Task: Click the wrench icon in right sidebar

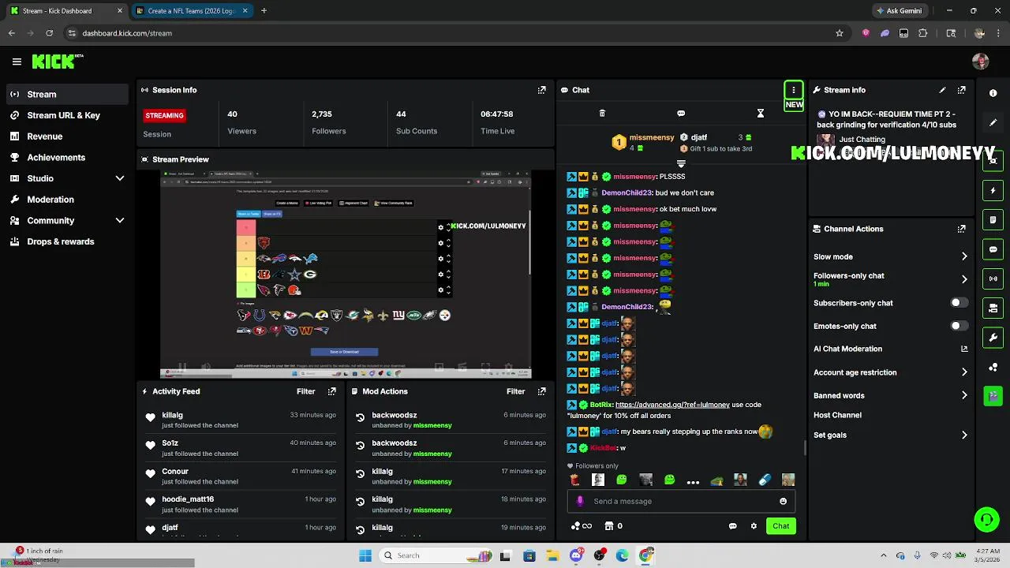Action: tap(993, 338)
